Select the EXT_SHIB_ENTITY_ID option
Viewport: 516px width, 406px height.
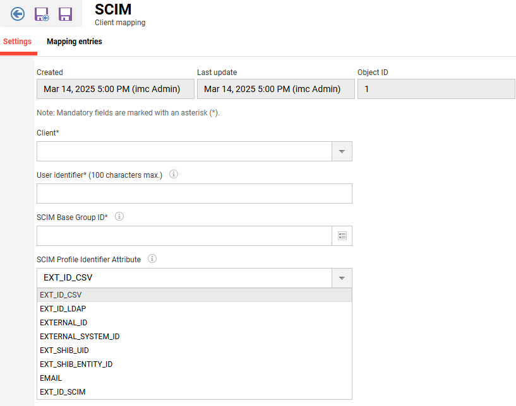(76, 364)
